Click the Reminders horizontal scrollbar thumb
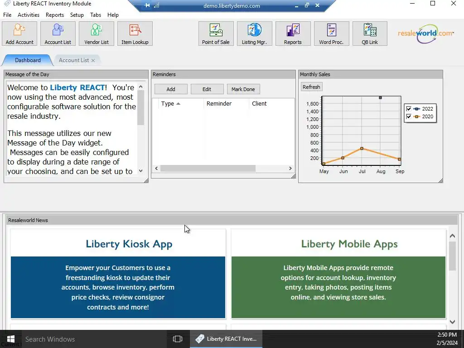Viewport: 464px width, 348px height. coord(208,168)
